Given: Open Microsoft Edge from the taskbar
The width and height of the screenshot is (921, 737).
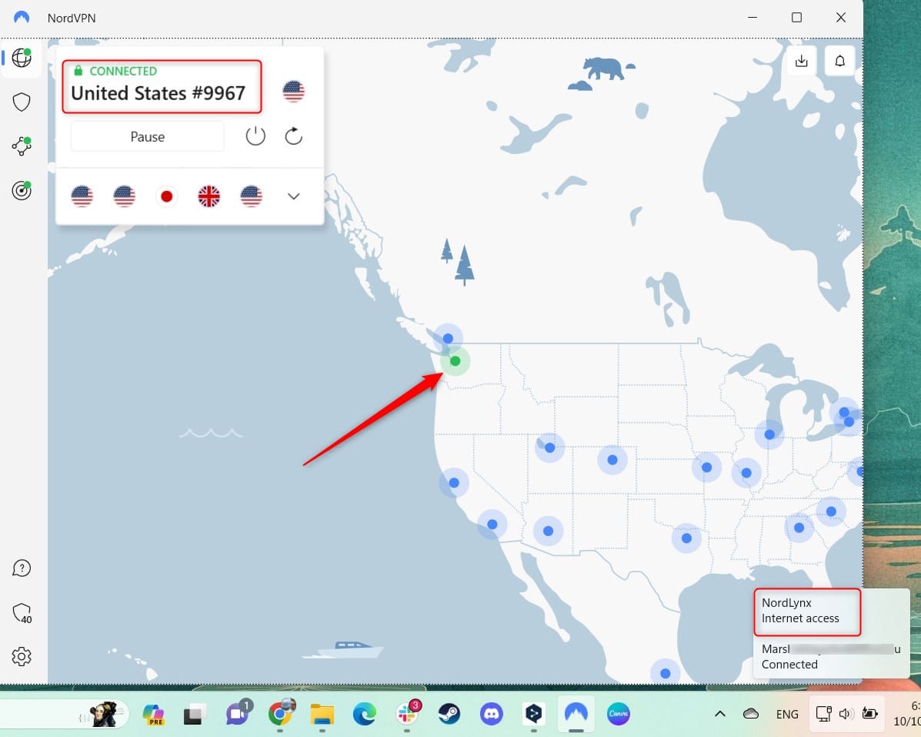Looking at the screenshot, I should pyautogui.click(x=364, y=714).
